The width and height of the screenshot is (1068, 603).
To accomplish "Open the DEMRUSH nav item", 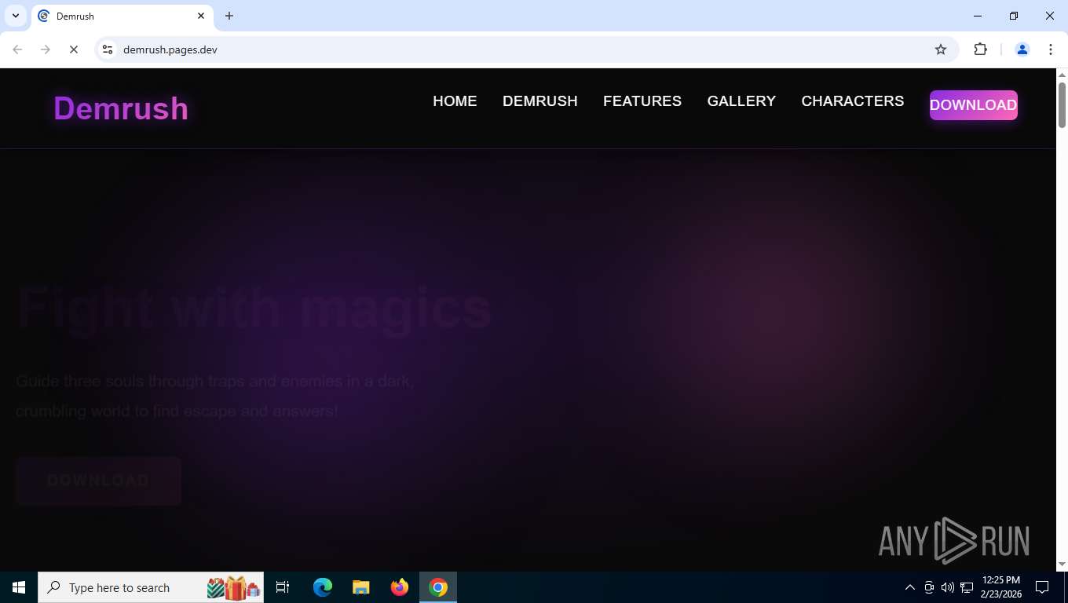I will point(540,101).
